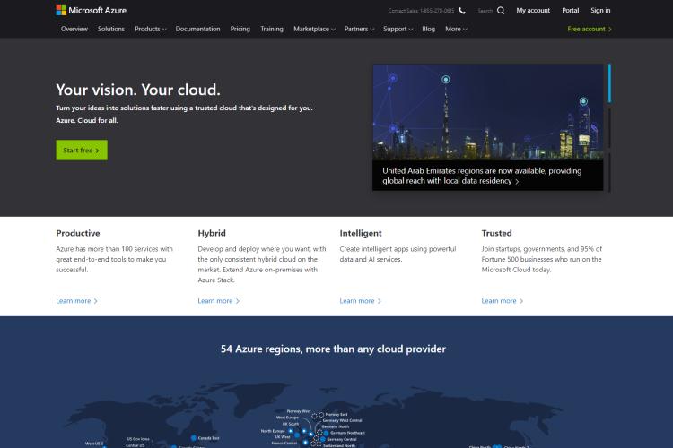This screenshot has width=673, height=448.
Task: Click the phone icon next to Contact Sales
Action: 462,11
